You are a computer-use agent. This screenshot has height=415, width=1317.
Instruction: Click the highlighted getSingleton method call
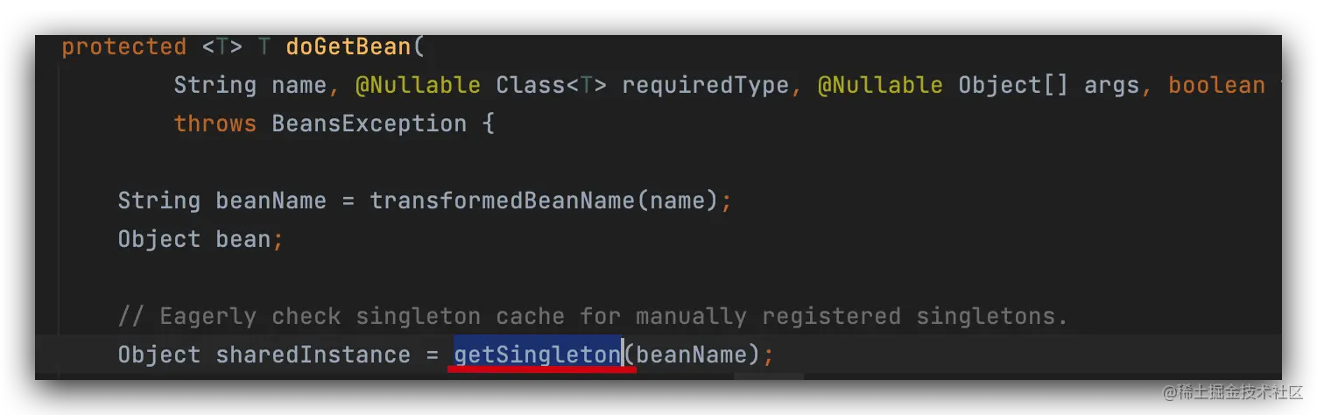[x=537, y=355]
